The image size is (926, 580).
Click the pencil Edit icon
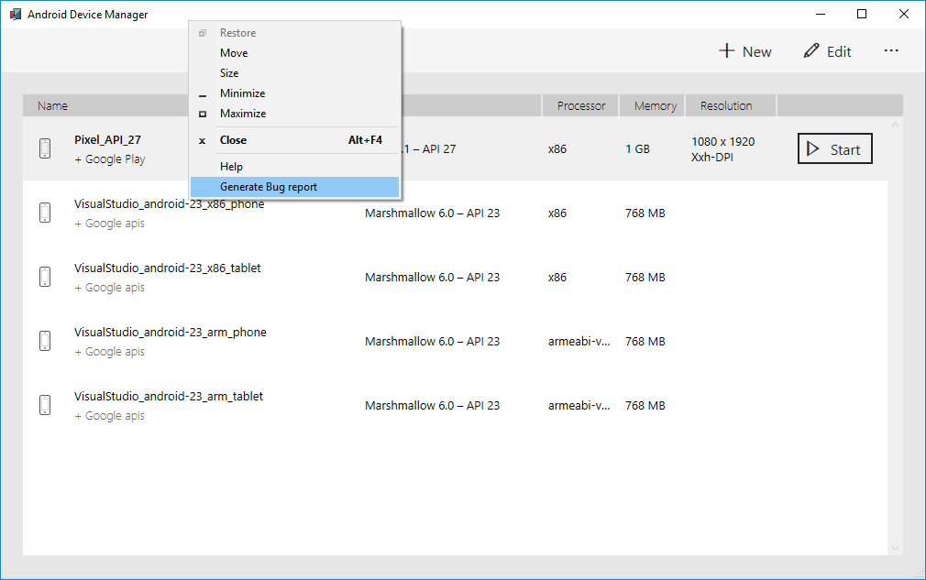click(811, 50)
